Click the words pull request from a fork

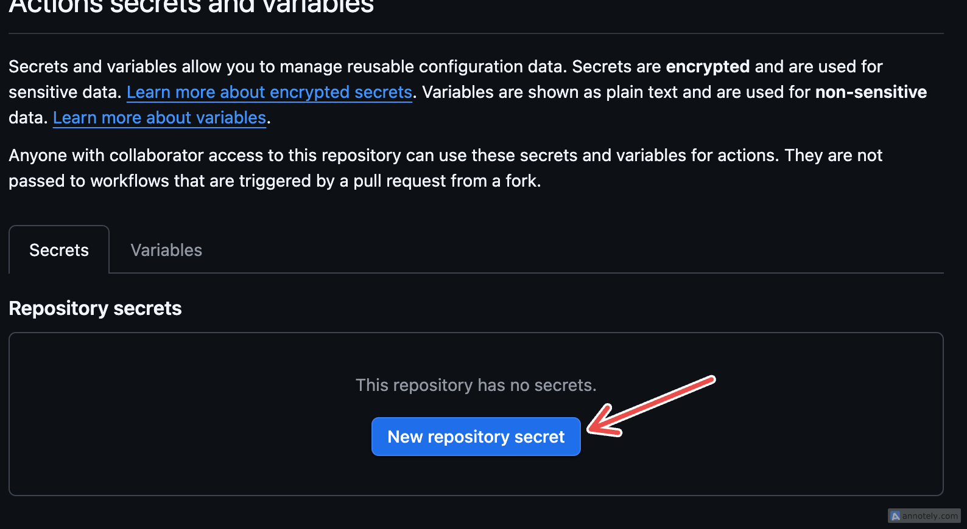tap(447, 181)
